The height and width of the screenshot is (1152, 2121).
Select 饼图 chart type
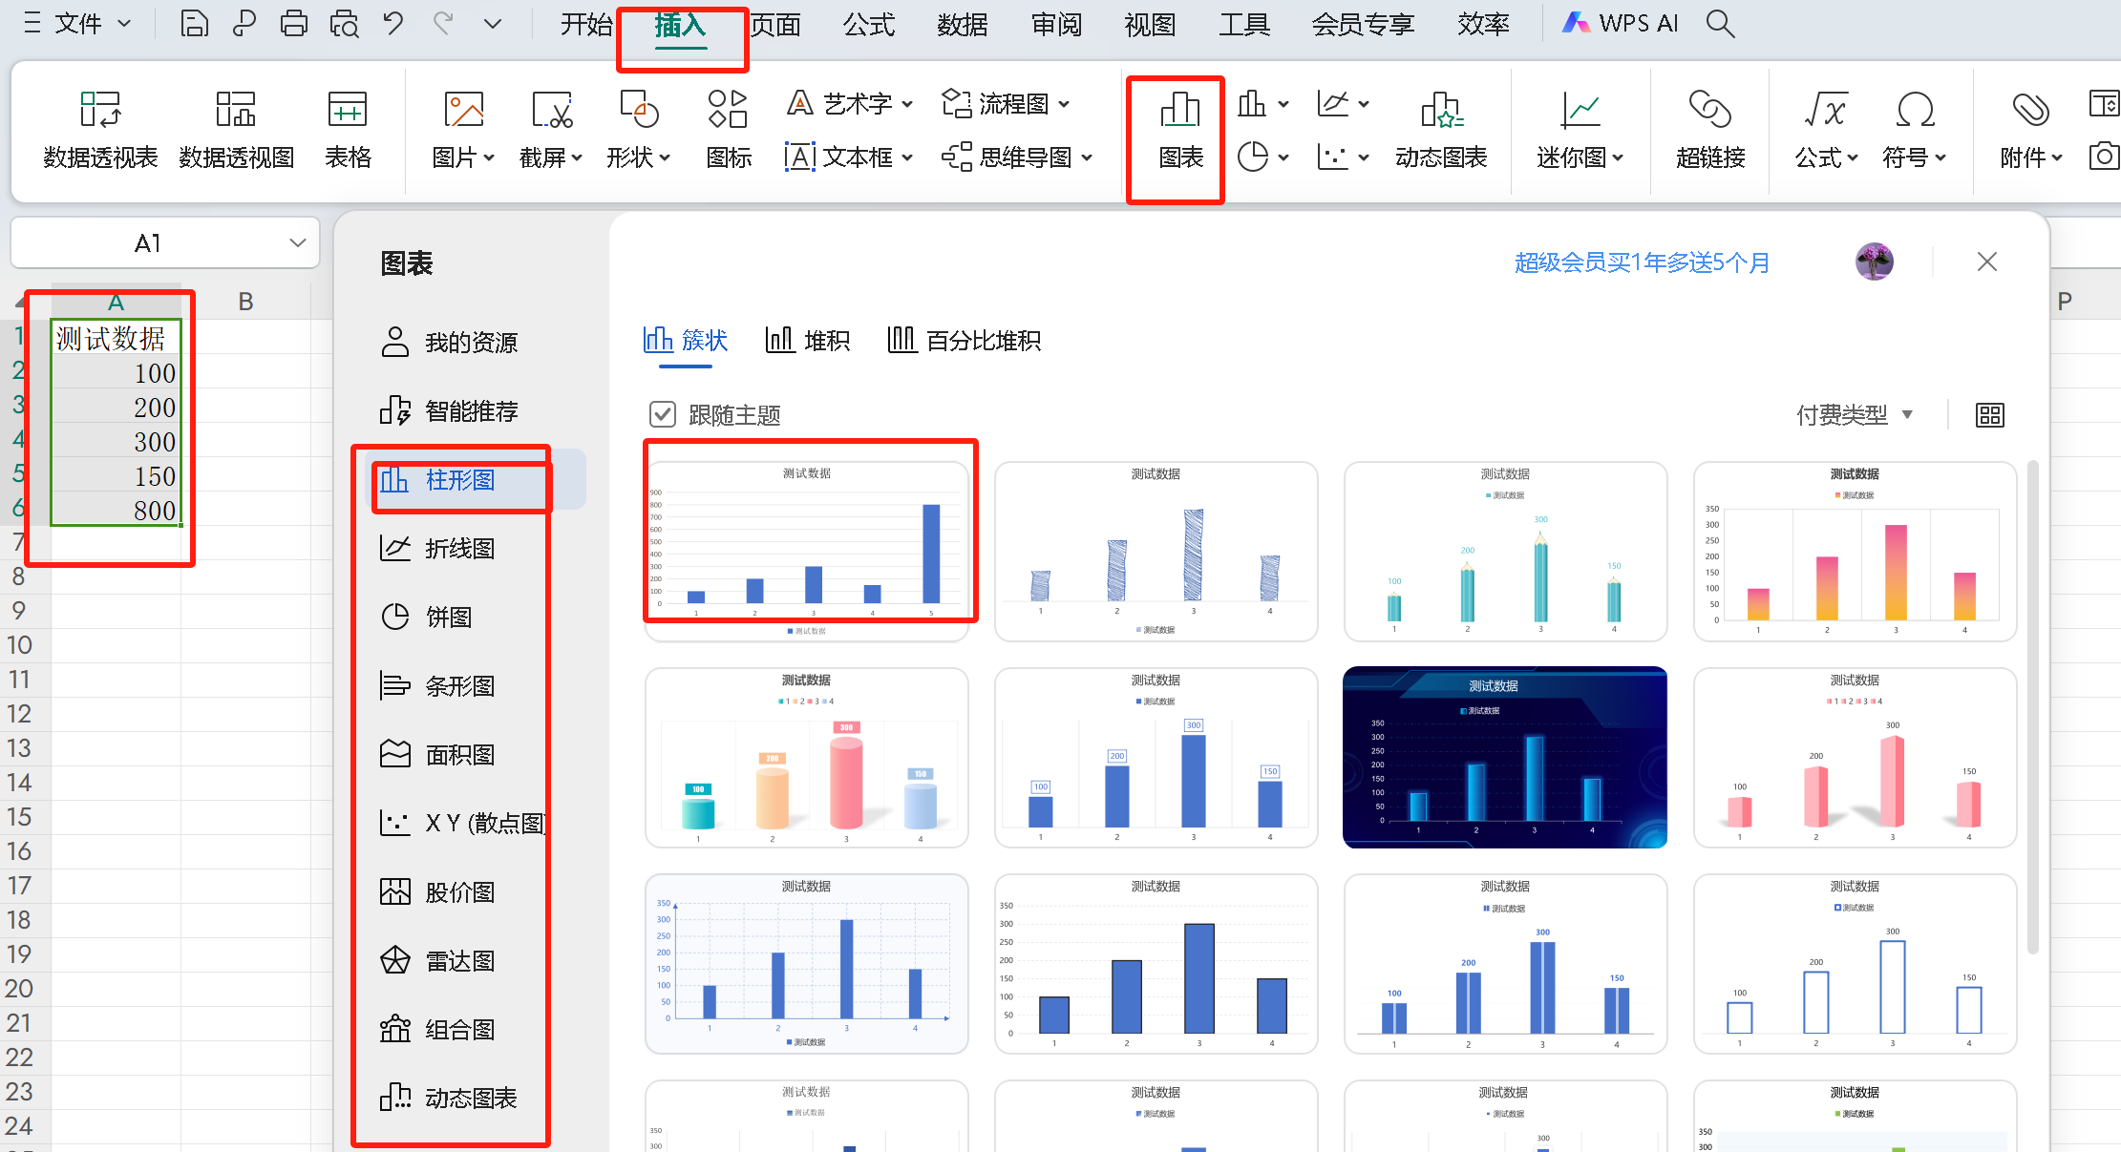[426, 617]
